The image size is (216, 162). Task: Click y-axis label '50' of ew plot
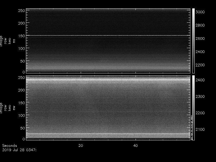click(23, 128)
